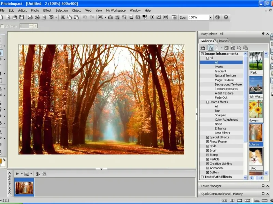Image resolution: width=273 pixels, height=204 pixels.
Task: Click the Undo arrow icon
Action: coord(85,17)
